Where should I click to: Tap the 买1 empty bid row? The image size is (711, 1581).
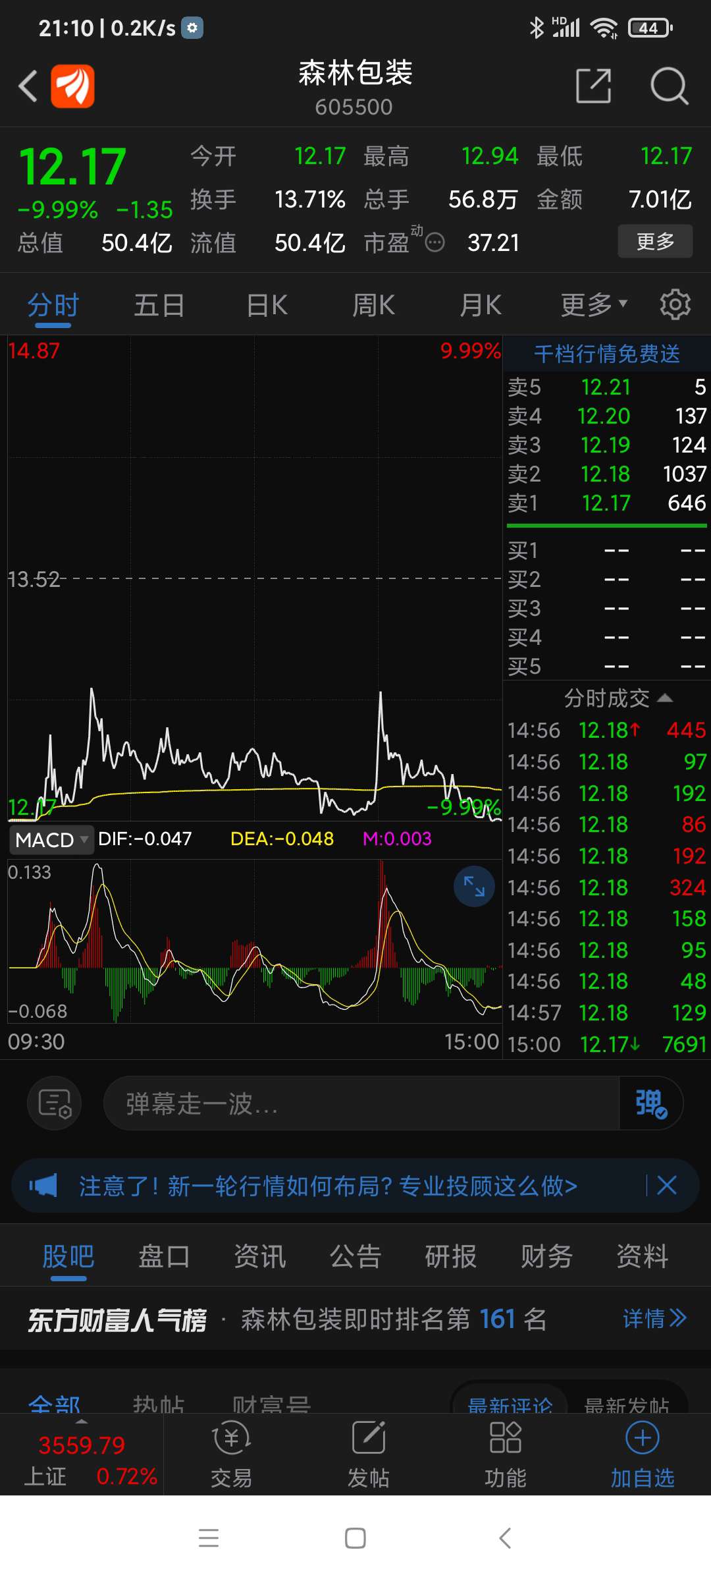point(606,551)
